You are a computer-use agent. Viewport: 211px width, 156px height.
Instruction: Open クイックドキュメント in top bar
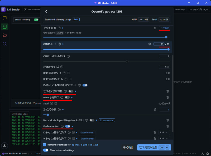coord(199,10)
